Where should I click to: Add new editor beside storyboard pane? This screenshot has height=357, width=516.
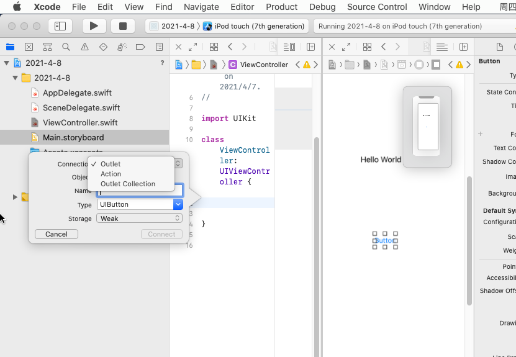(x=464, y=47)
